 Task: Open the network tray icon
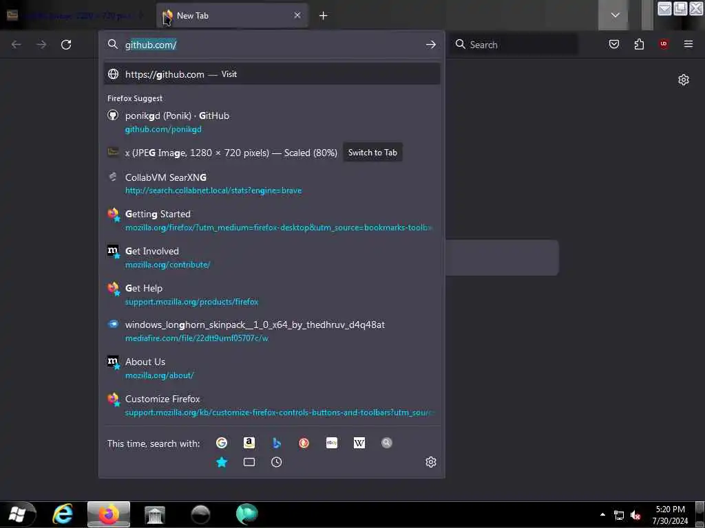(x=619, y=516)
